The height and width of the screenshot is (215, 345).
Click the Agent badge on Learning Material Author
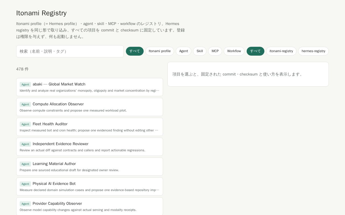point(25,164)
